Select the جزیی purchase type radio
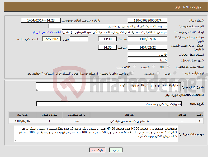208x157 pixels. [175, 73]
